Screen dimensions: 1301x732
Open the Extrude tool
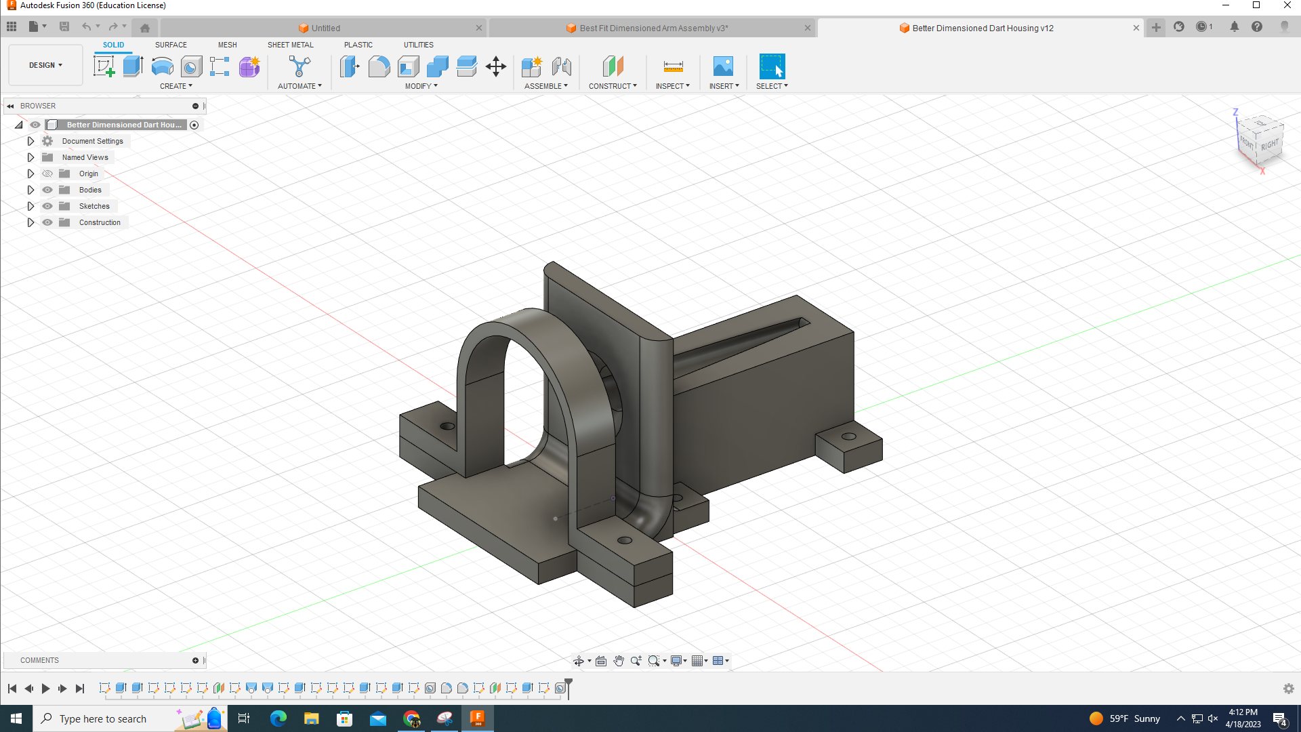(x=132, y=66)
